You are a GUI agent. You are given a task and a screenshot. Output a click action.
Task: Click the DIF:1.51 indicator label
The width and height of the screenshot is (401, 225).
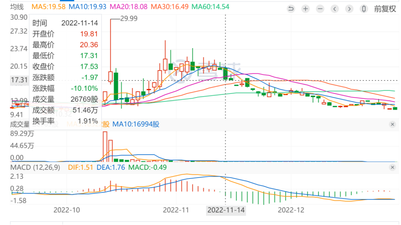tap(80, 166)
